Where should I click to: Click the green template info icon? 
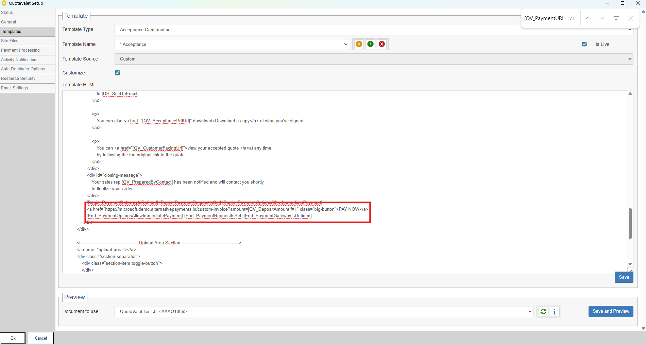pyautogui.click(x=370, y=44)
